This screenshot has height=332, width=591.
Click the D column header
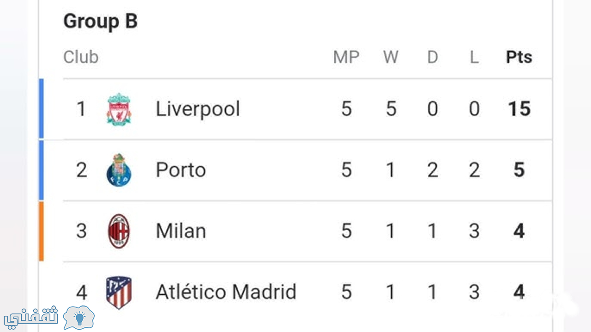tap(433, 57)
